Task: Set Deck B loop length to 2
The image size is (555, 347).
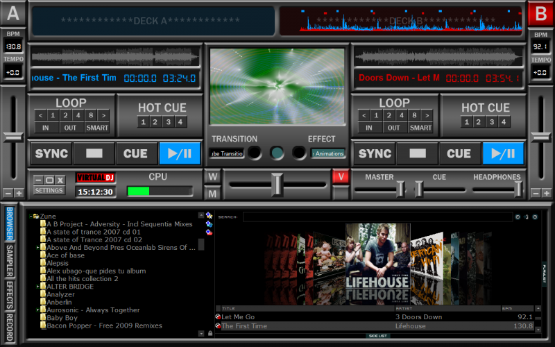Action: [389, 115]
